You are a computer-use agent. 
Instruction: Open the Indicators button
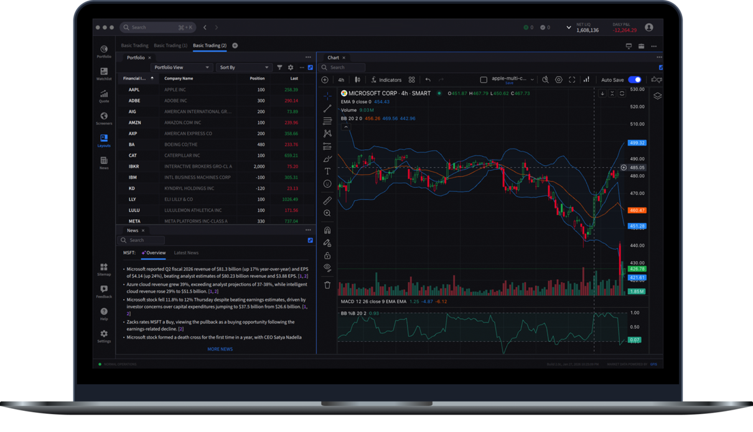pyautogui.click(x=386, y=80)
